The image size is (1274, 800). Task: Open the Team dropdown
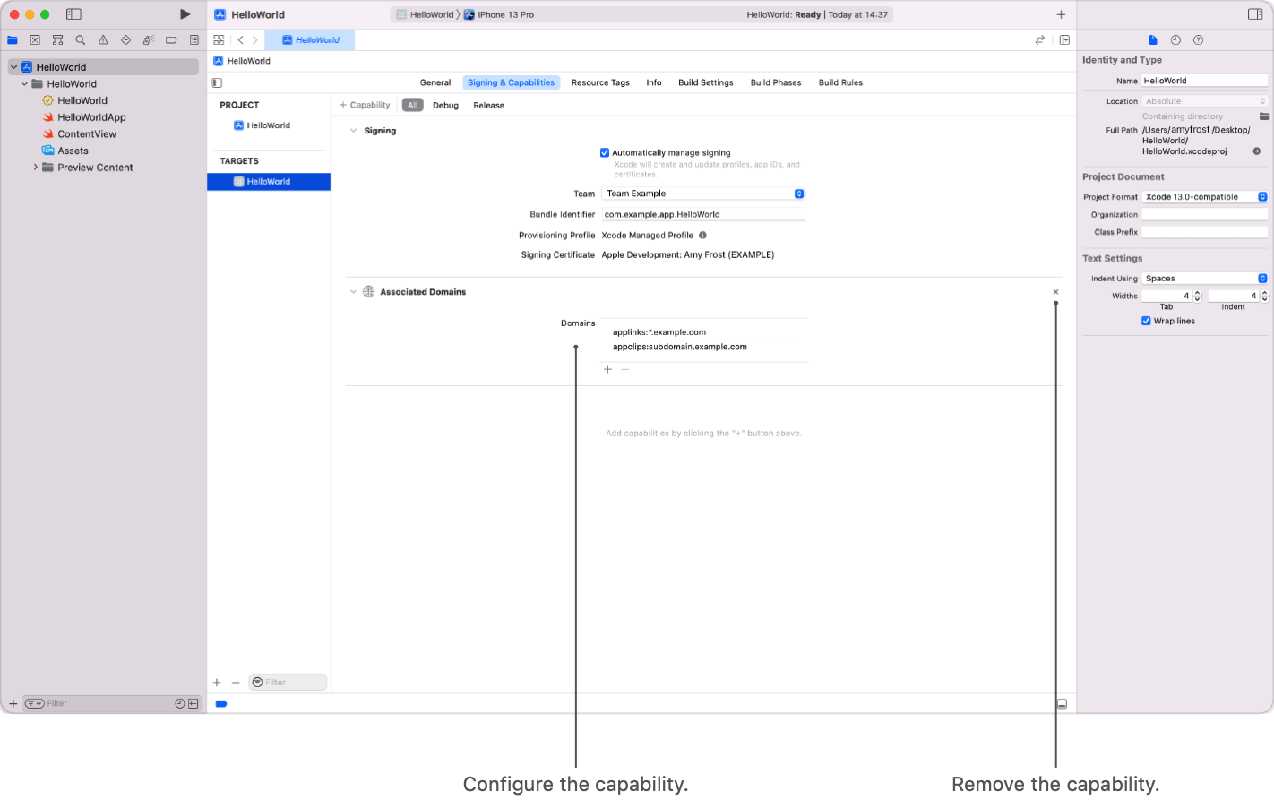(703, 194)
